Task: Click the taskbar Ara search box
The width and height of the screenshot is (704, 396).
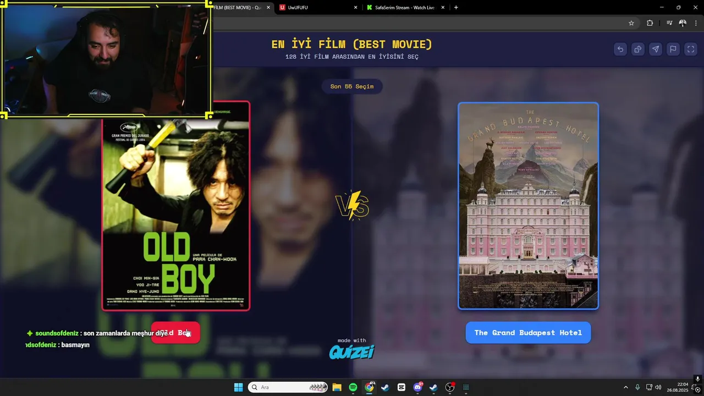Action: [288, 387]
